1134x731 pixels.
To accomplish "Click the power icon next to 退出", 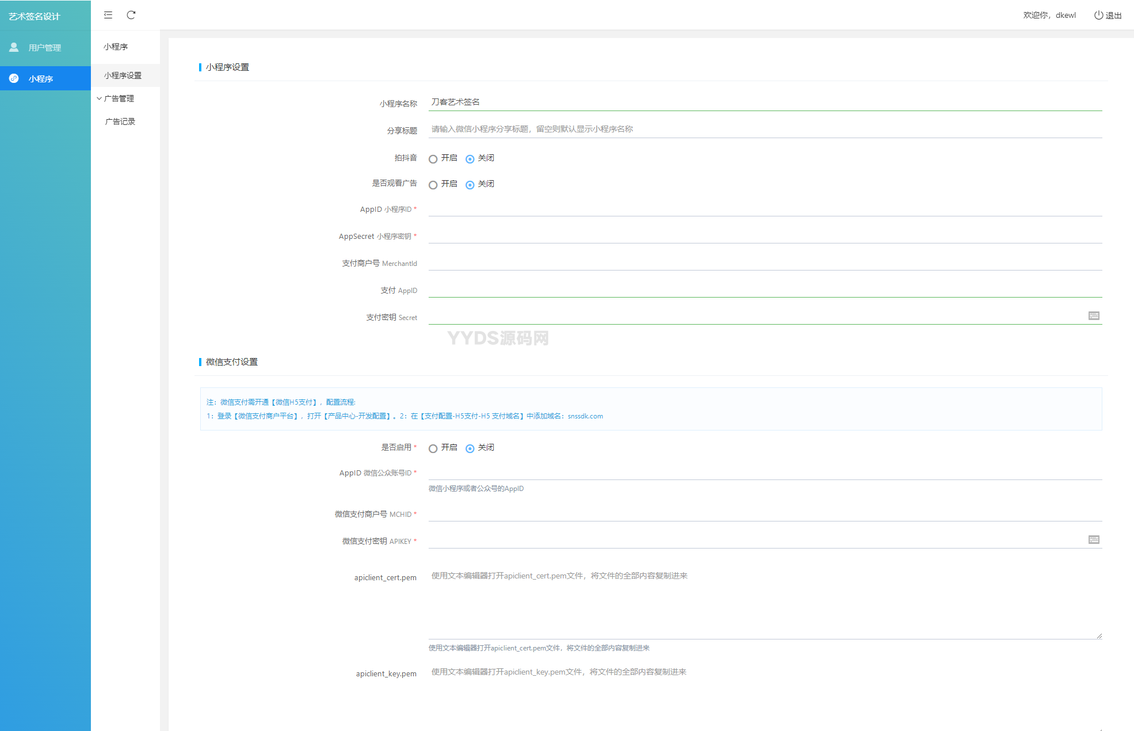I will [1098, 16].
